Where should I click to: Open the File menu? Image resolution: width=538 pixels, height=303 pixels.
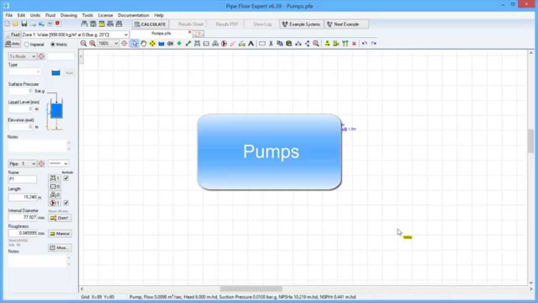[x=9, y=15]
